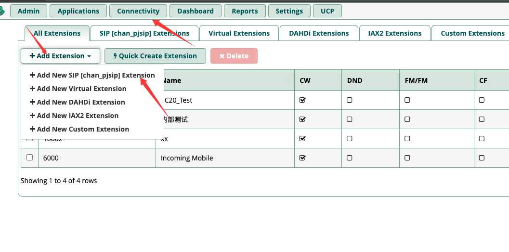Open the Admin menu
This screenshot has width=509, height=252.
click(28, 11)
